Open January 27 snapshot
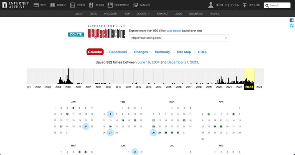This screenshot has width=295, height=155. 86,126
